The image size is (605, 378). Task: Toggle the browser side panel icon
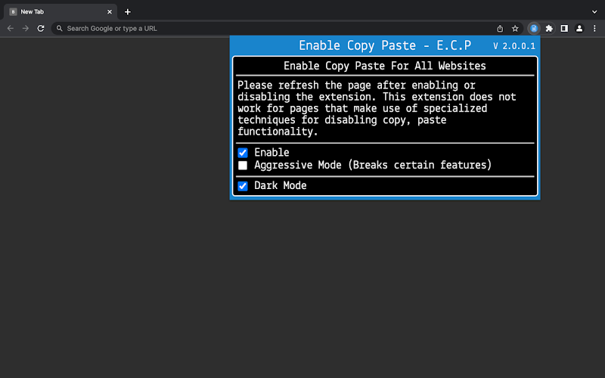564,29
